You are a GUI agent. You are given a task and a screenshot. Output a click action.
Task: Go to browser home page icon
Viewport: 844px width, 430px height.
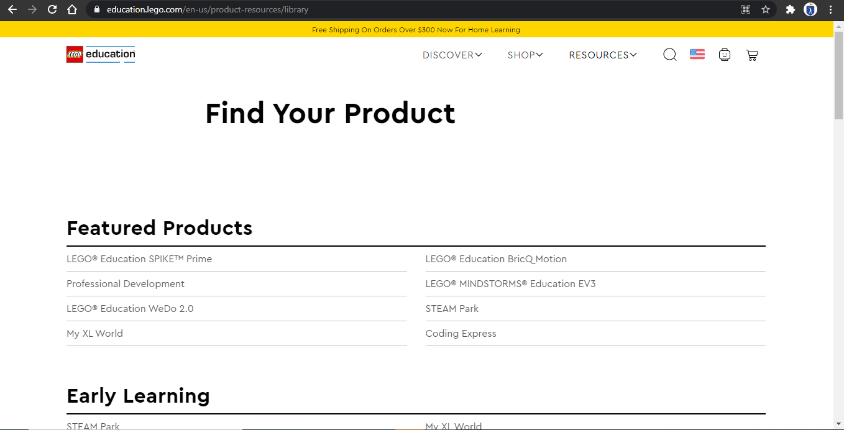[x=72, y=9]
